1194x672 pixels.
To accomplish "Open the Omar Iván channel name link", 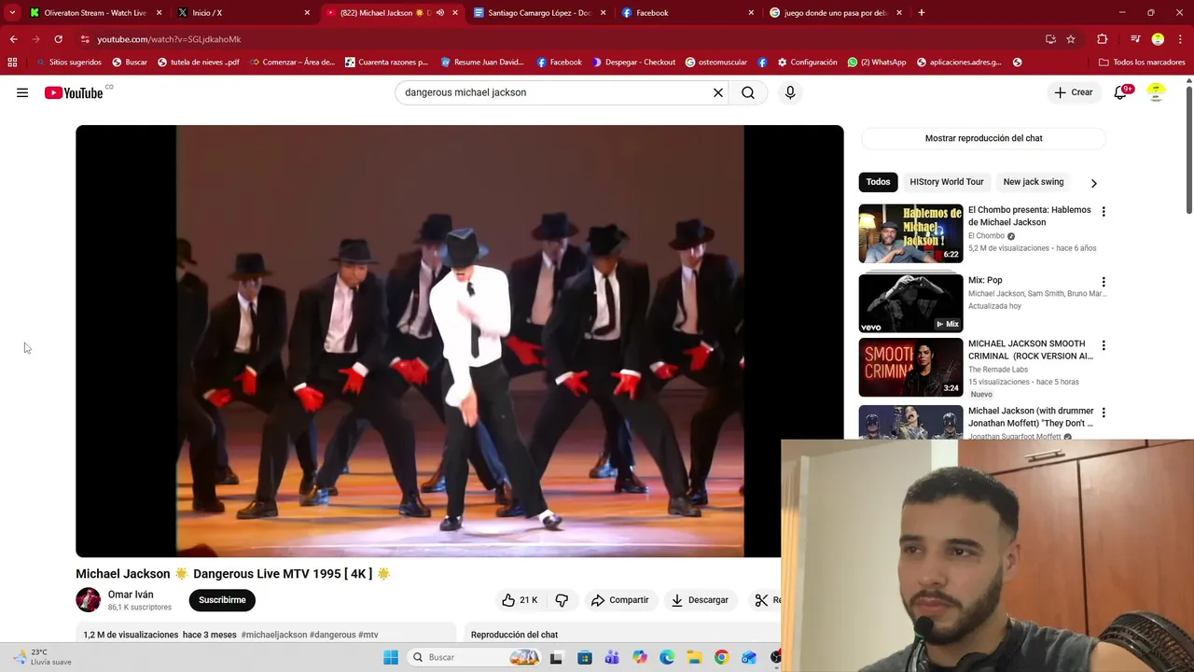I will [131, 595].
